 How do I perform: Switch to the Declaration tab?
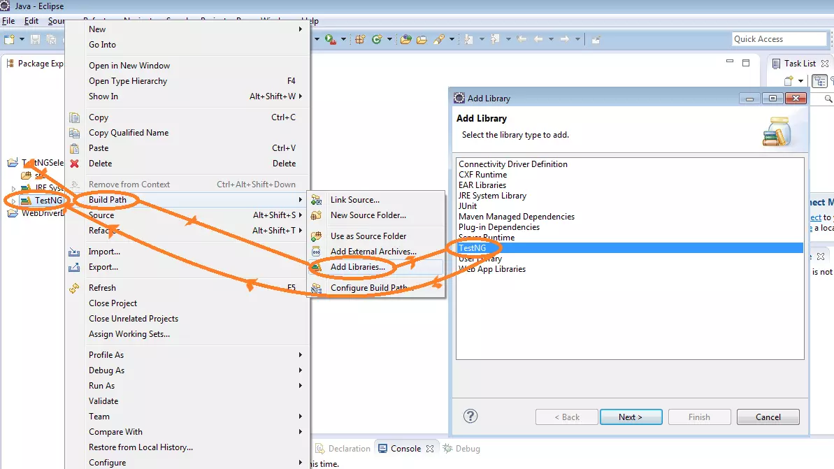tap(343, 448)
